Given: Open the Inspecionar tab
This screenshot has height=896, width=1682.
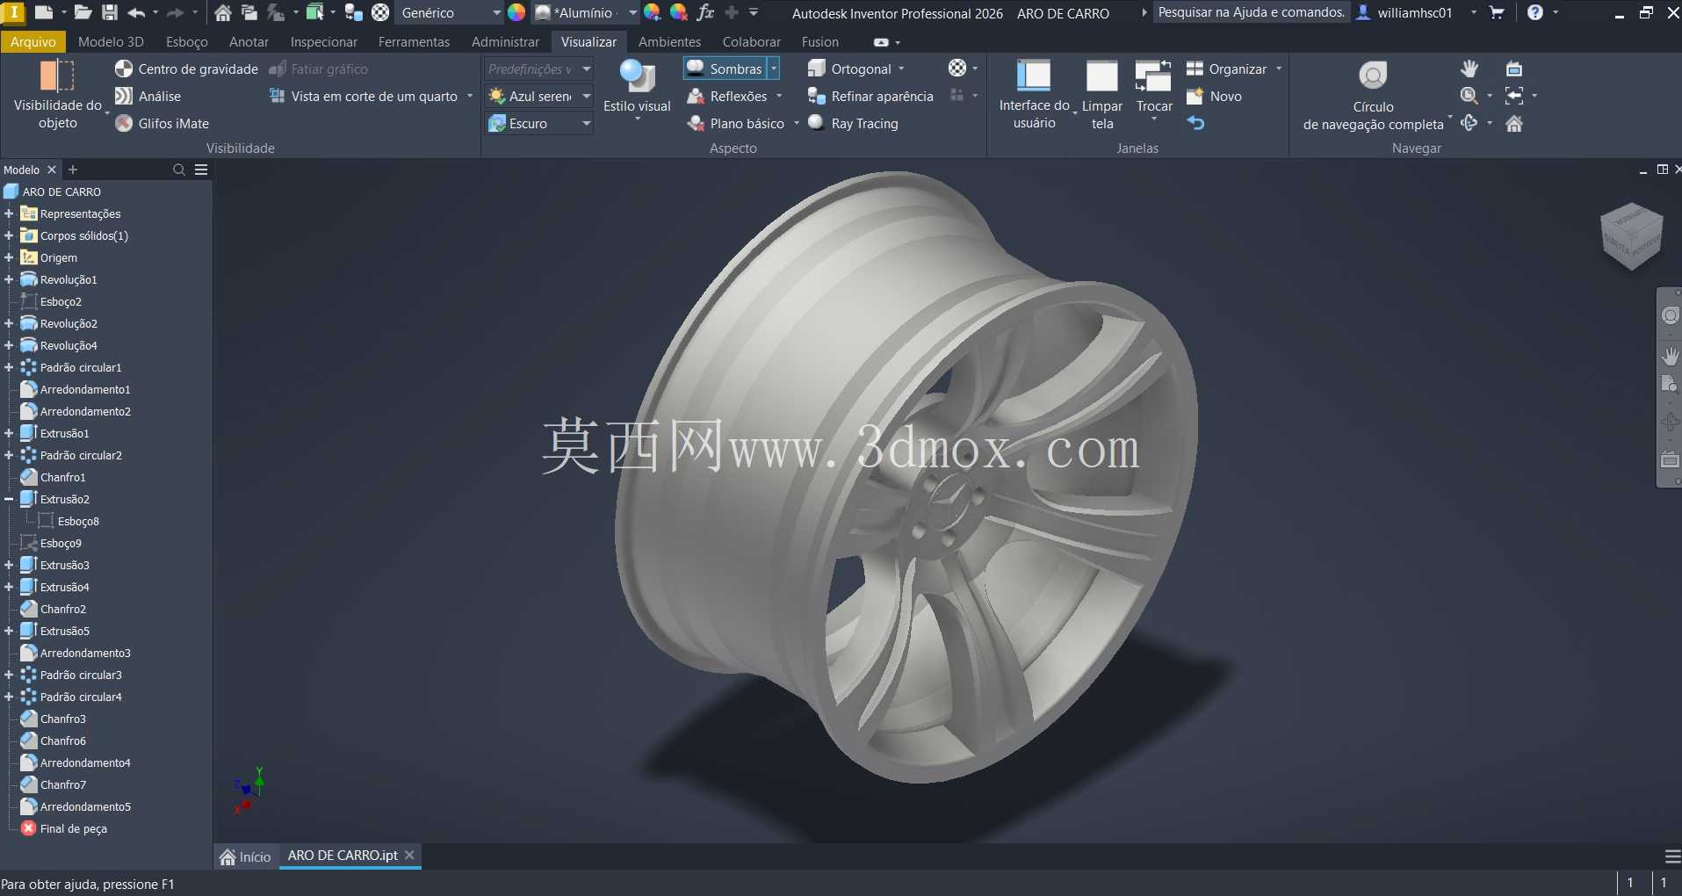Looking at the screenshot, I should pos(324,41).
